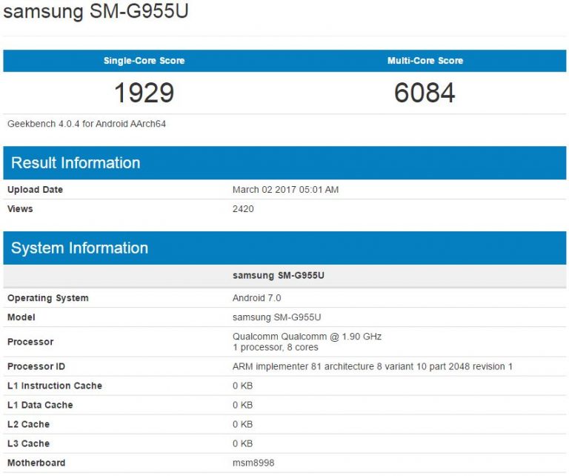Select the Multi-Core Score header
Viewport: 569px width, 476px height.
pos(425,61)
